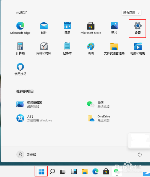Open Widgets panel on the taskbar
This screenshot has height=177, width=150.
[x=74, y=171]
